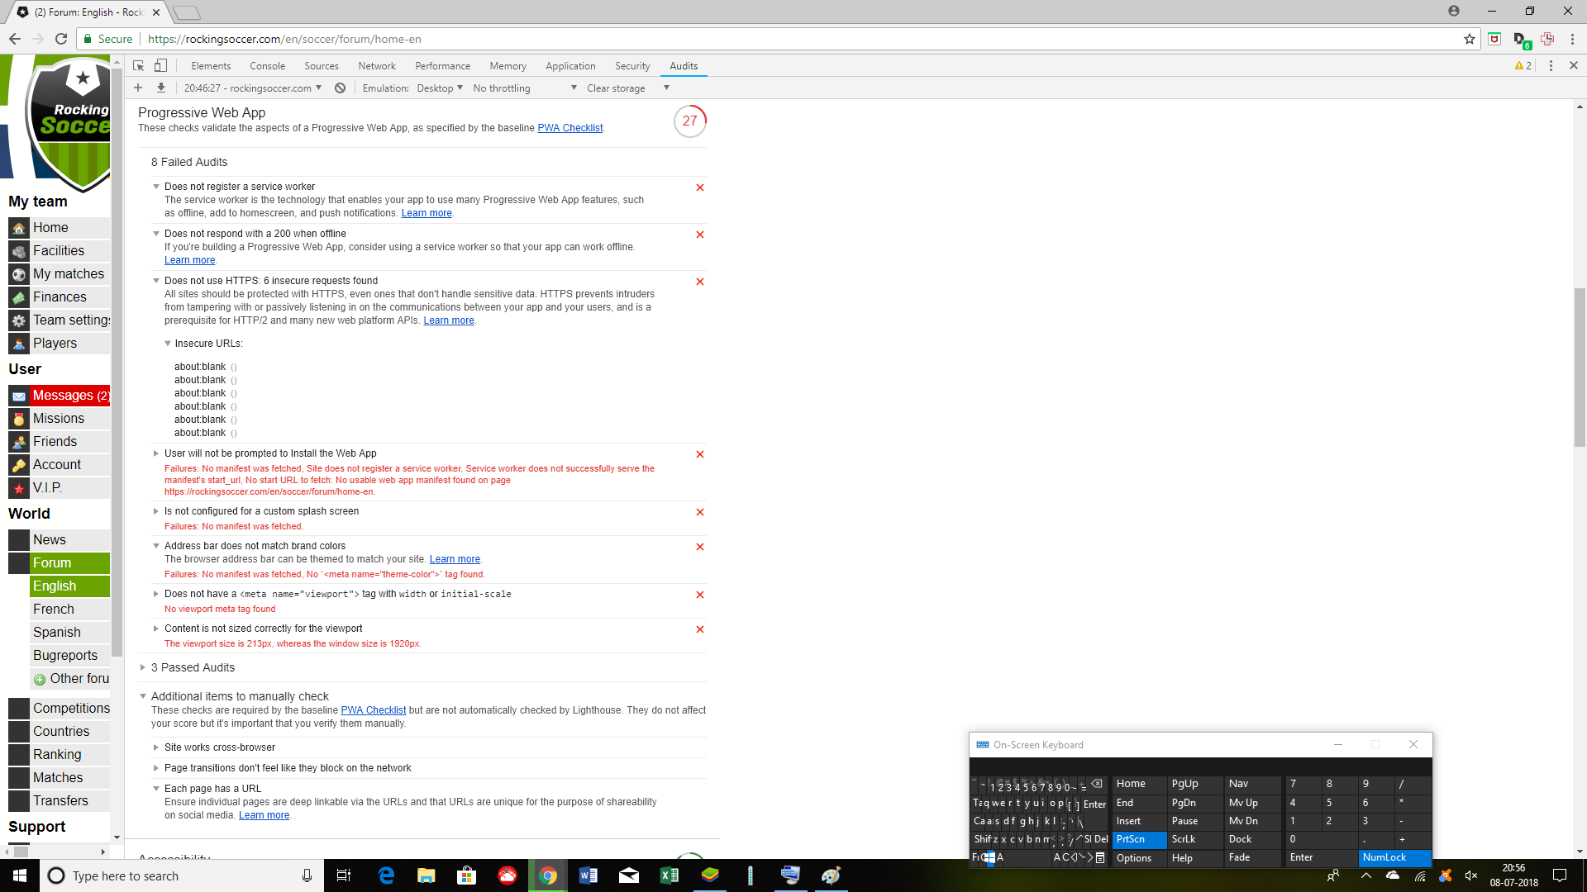Toggle Fade on the On-Screen Keyboard
This screenshot has height=892, width=1587.
[1251, 857]
